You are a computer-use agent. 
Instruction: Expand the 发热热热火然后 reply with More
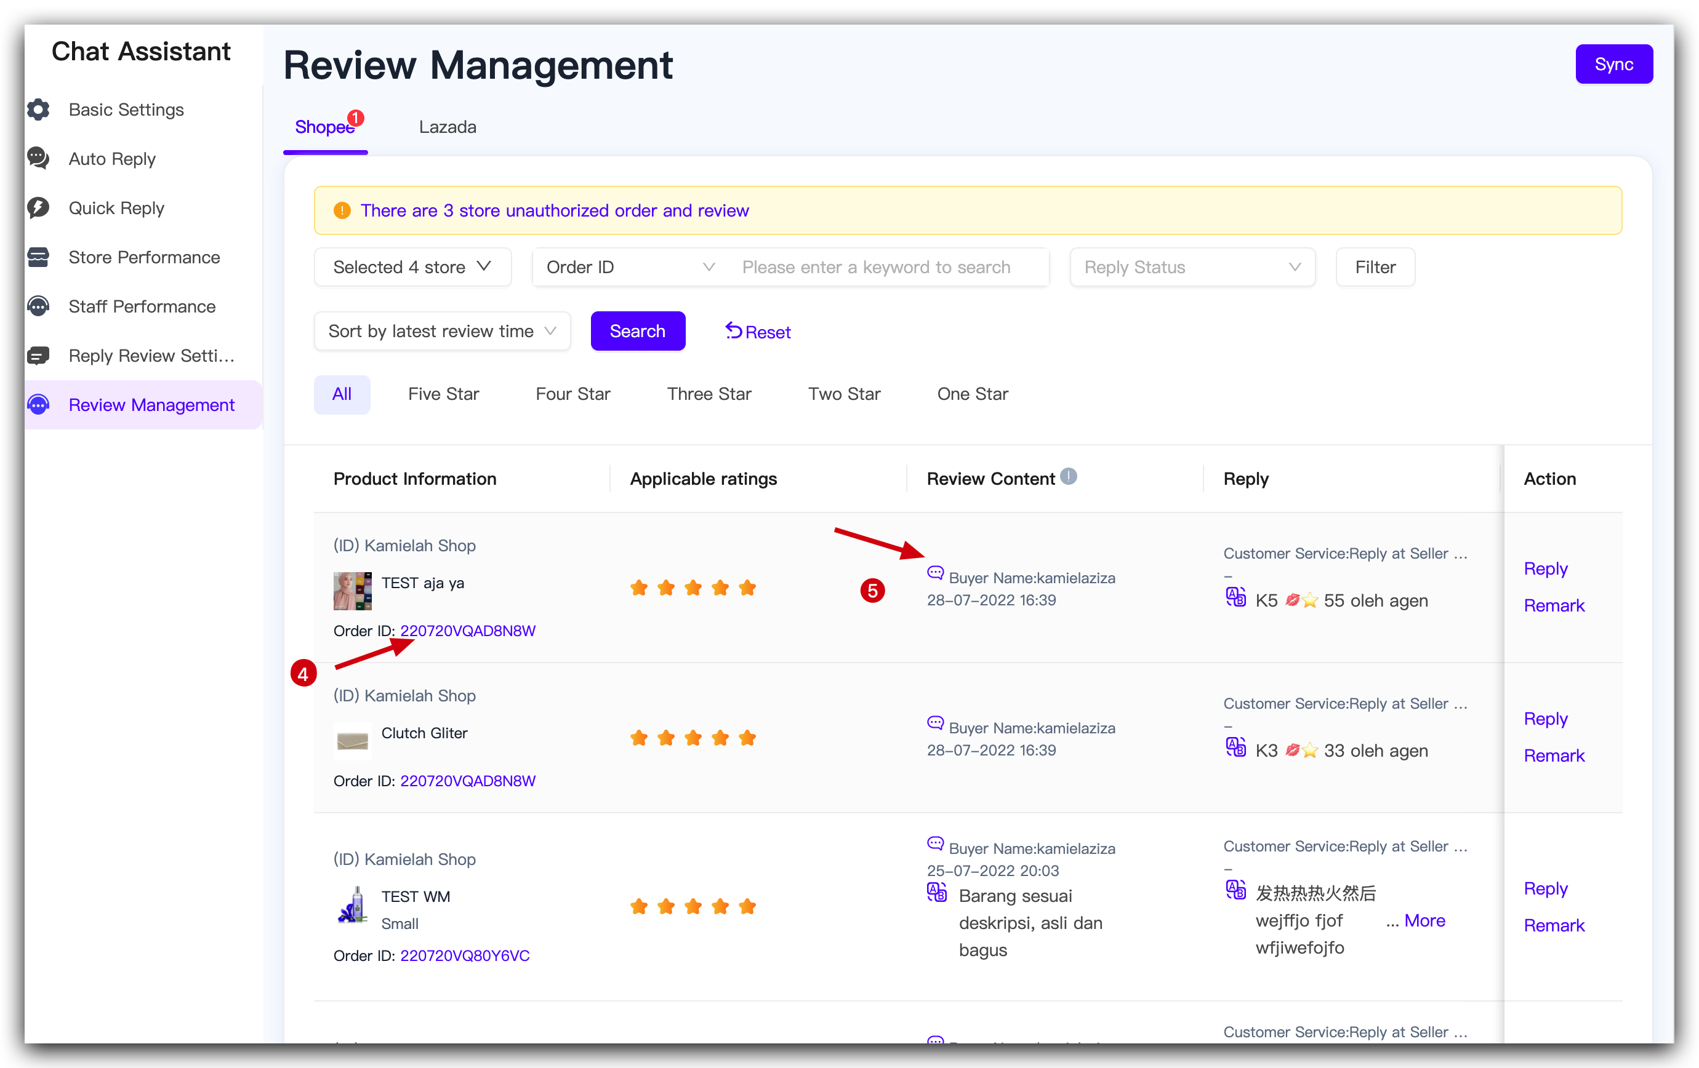click(x=1424, y=921)
